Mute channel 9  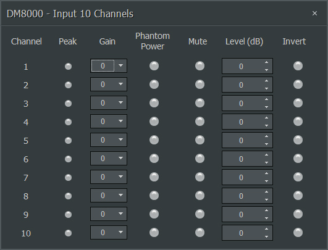pos(200,214)
